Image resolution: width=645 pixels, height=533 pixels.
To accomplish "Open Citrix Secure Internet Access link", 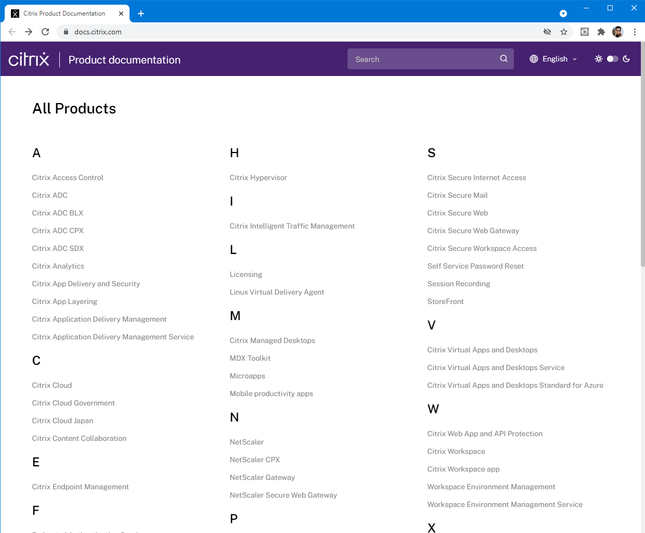I will 477,177.
